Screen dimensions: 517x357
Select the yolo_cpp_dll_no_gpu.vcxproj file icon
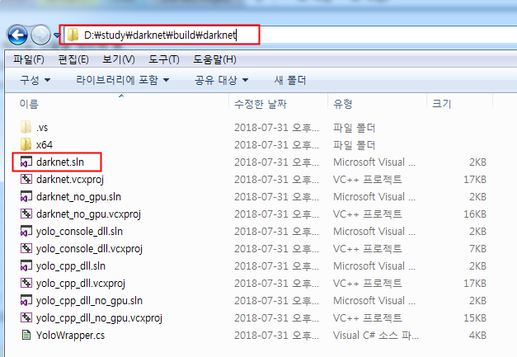pyautogui.click(x=26, y=317)
